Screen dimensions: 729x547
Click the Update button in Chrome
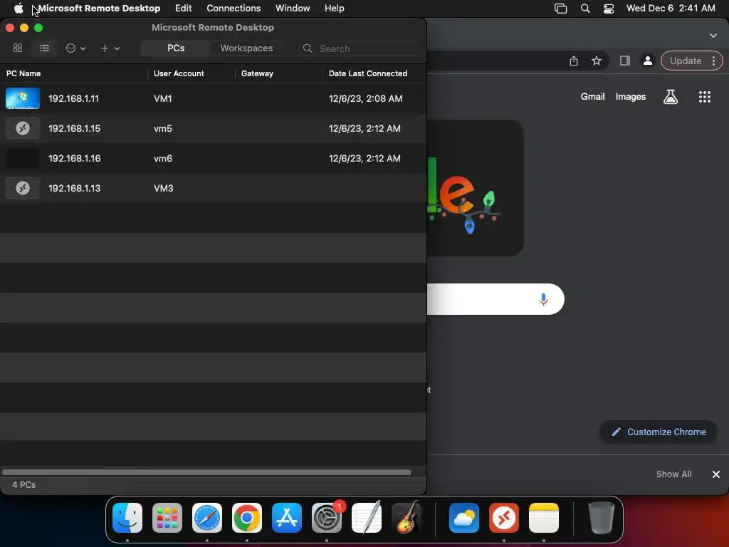pyautogui.click(x=686, y=61)
